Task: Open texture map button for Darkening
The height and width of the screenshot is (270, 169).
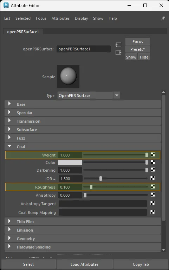Action: click(x=153, y=170)
